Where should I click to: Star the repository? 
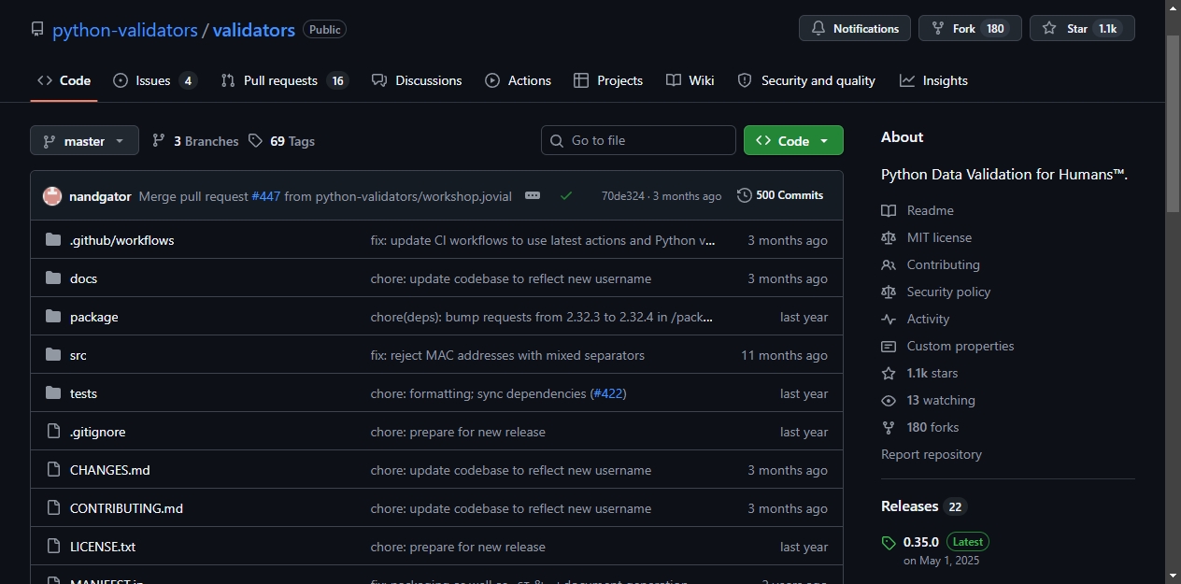(x=1082, y=28)
